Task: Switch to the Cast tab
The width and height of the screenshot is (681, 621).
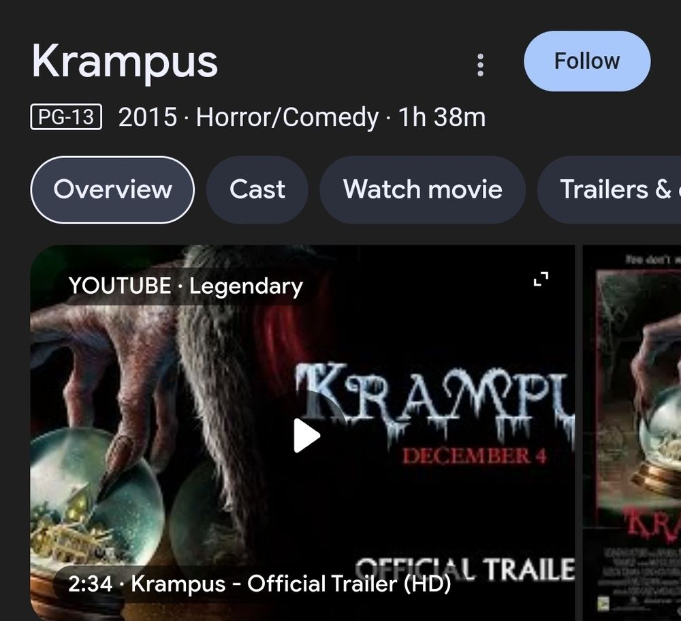Action: pyautogui.click(x=257, y=190)
